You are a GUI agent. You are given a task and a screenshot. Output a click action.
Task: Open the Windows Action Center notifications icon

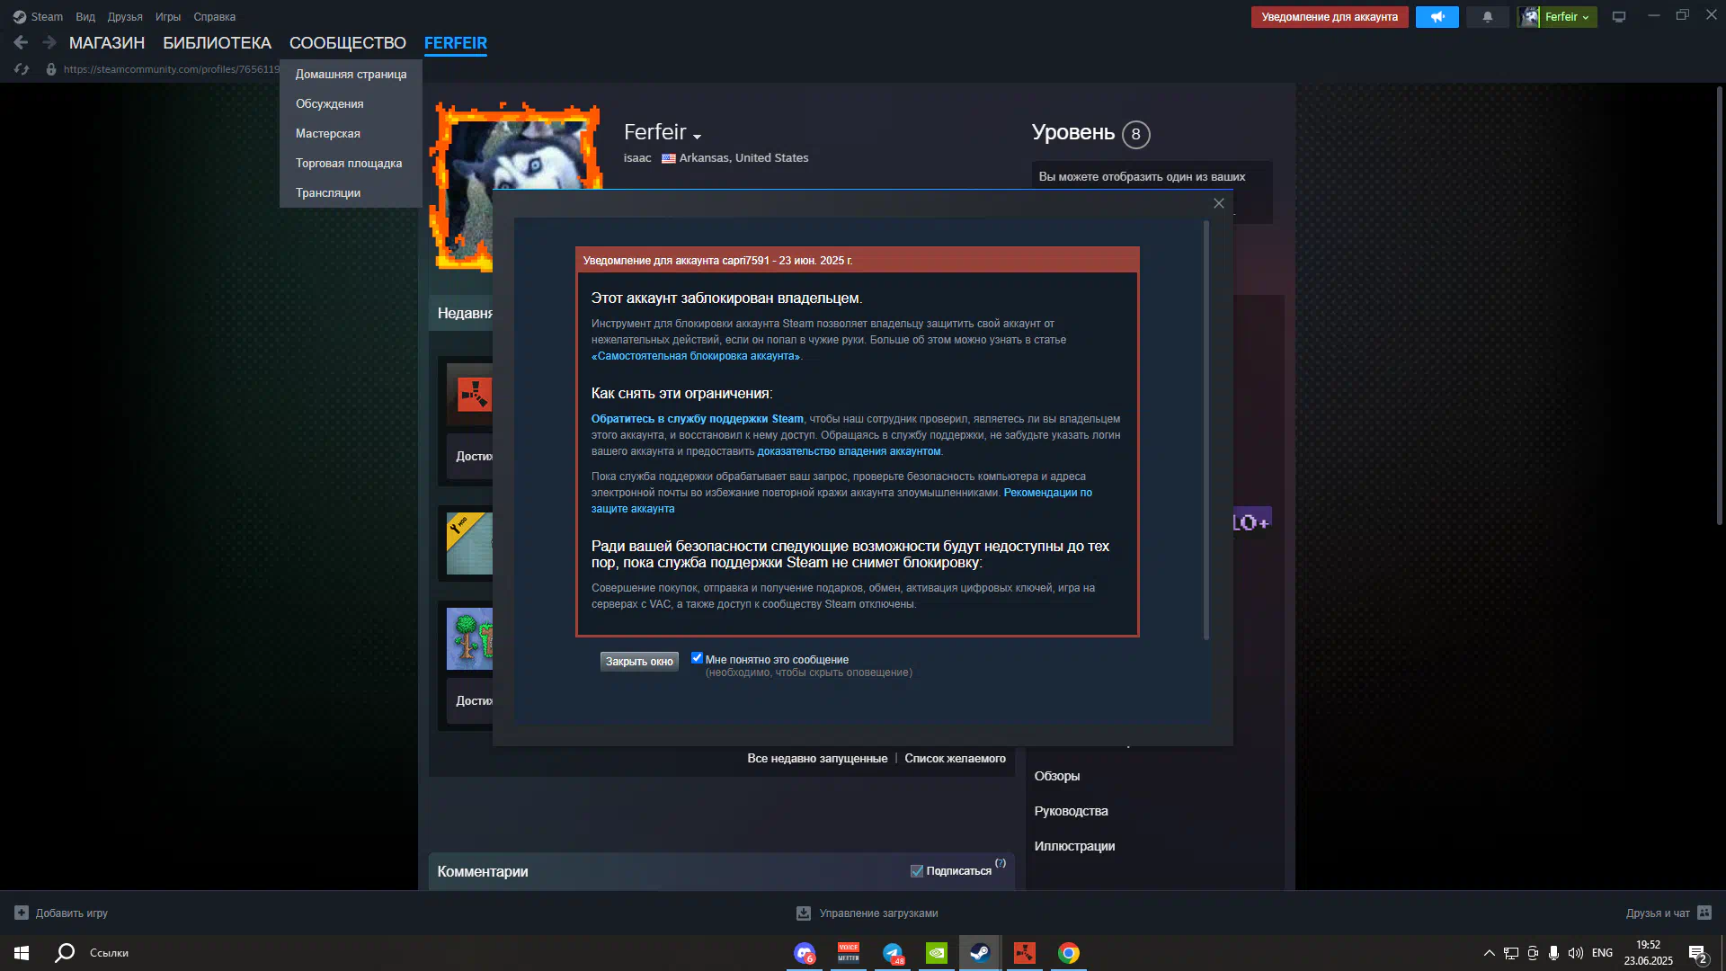(1697, 953)
